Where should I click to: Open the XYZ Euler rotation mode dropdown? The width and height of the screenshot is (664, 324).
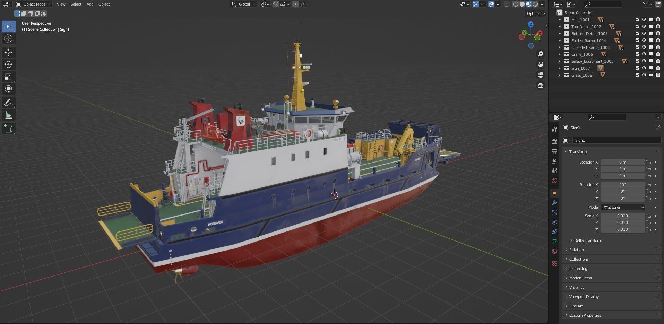pyautogui.click(x=623, y=207)
